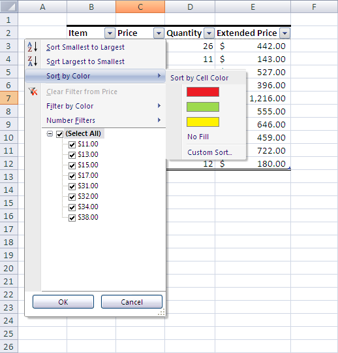Open the Number Filters submenu arrow
The height and width of the screenshot is (353, 338).
[x=159, y=120]
